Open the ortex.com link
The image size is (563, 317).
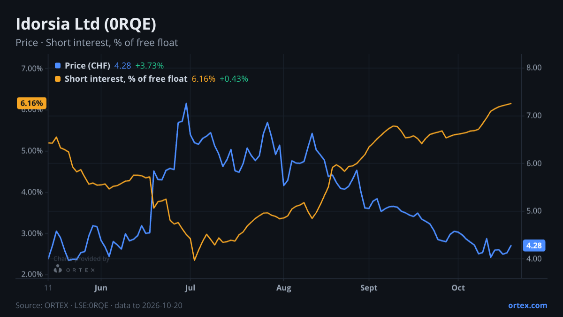click(527, 305)
